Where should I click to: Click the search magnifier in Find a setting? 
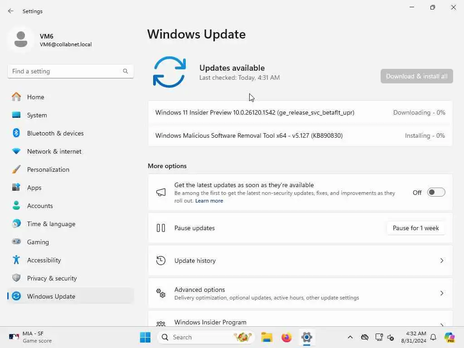tap(126, 71)
